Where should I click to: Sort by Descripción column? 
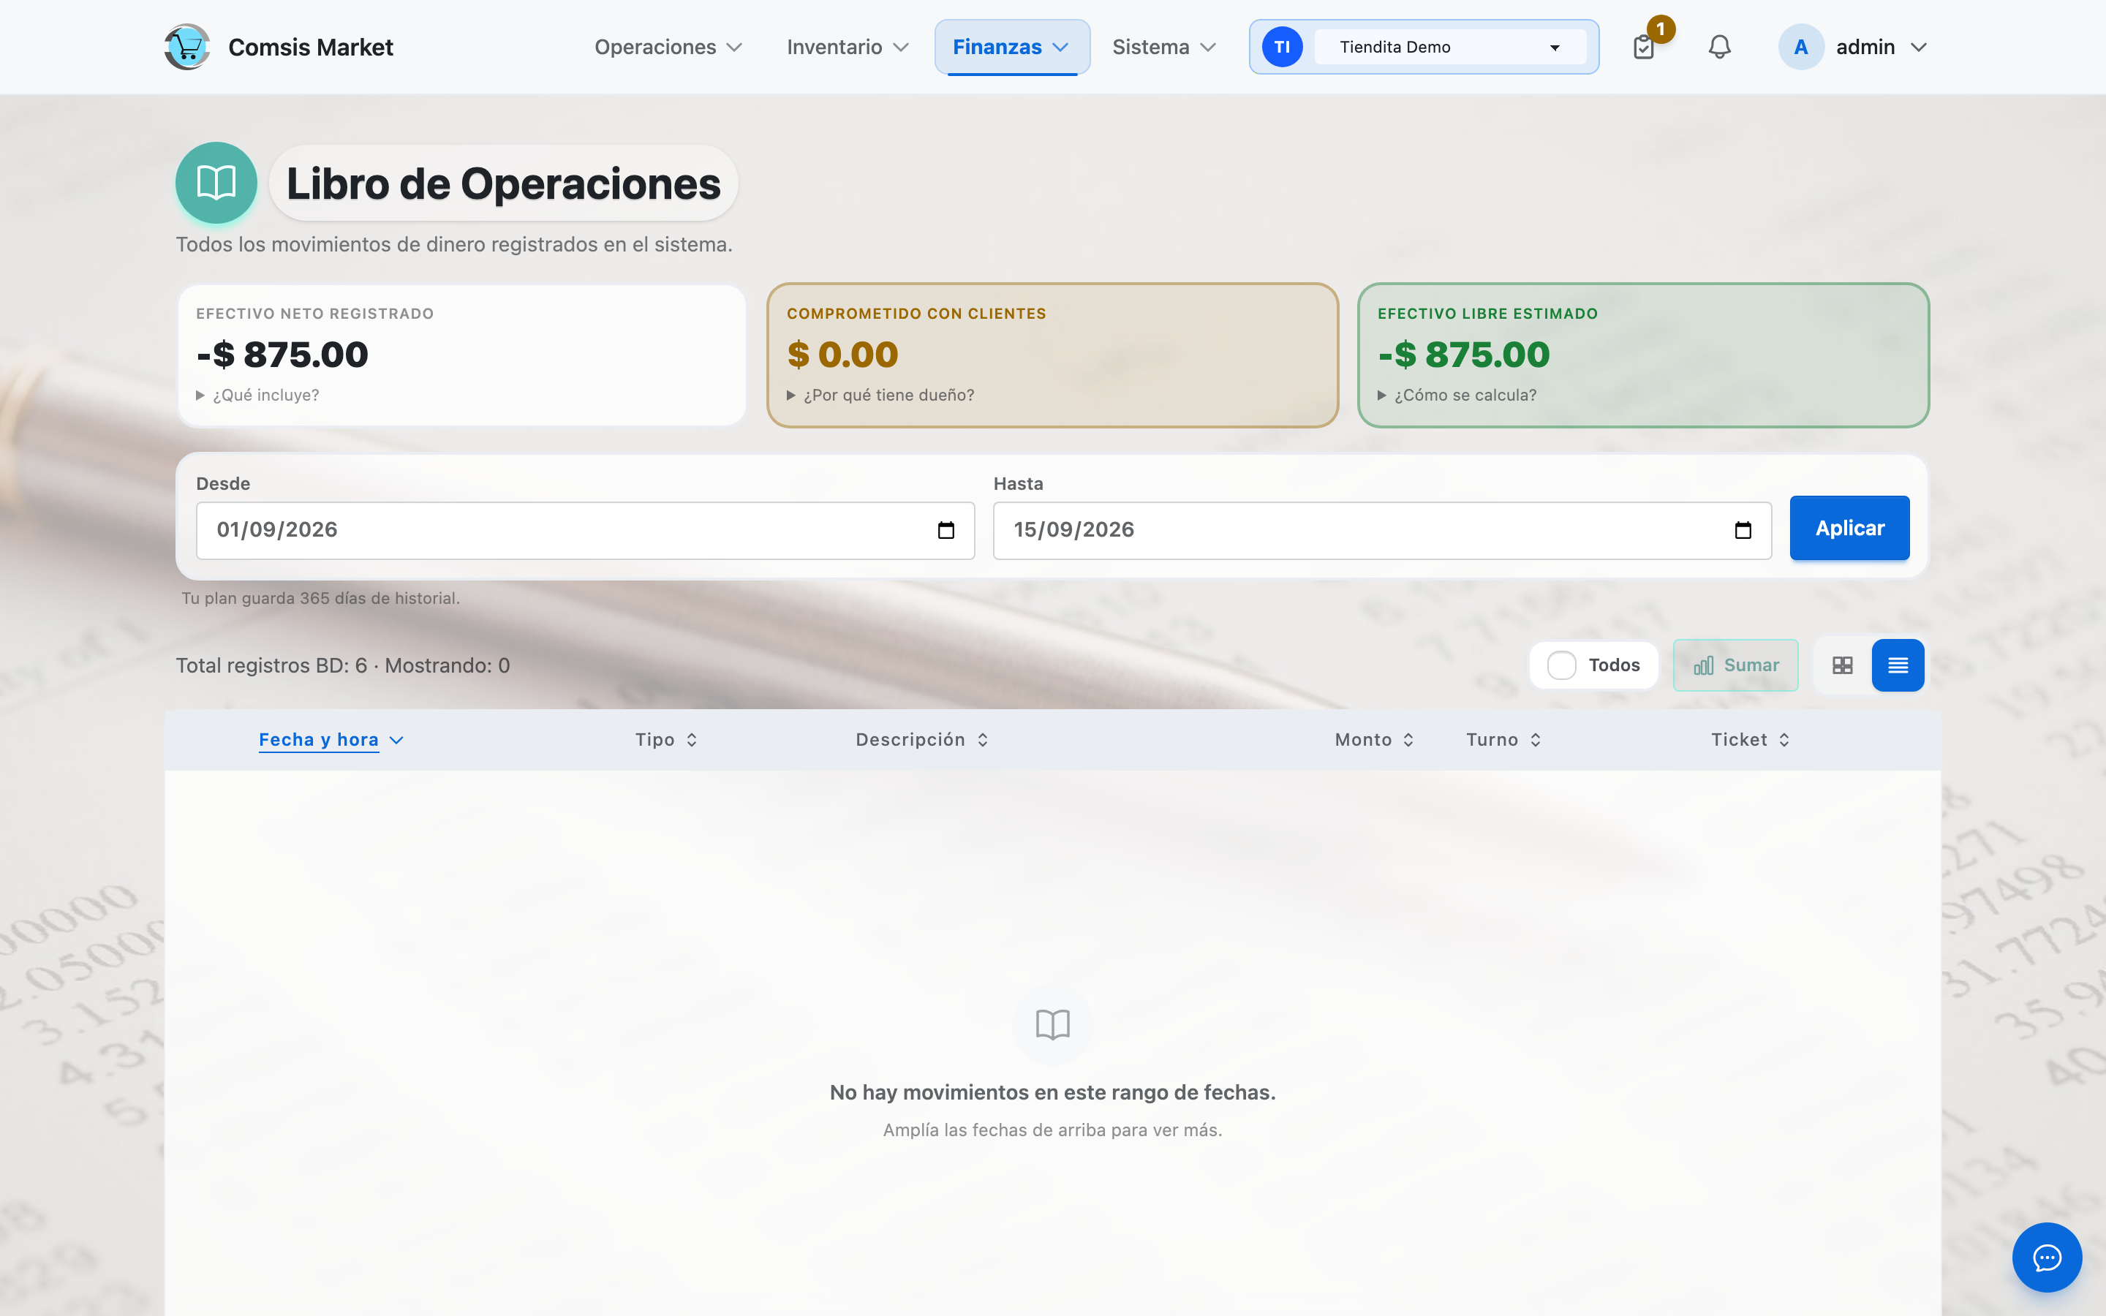921,740
